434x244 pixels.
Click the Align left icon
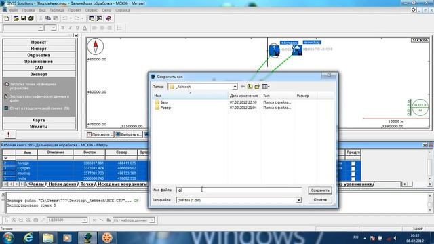click(95, 28)
